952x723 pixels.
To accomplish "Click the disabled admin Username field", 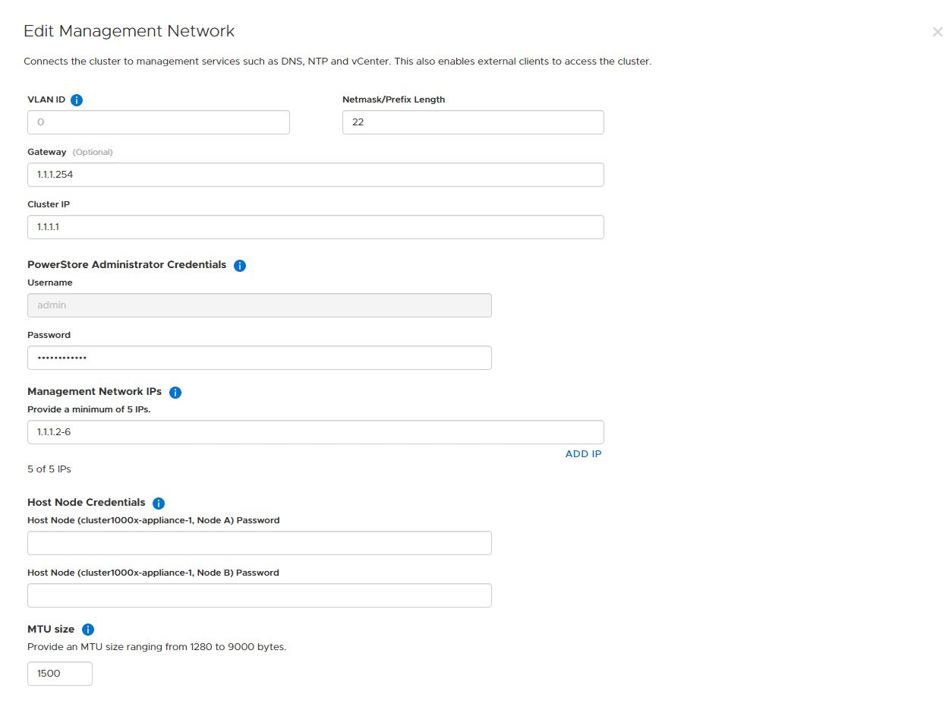I will click(260, 305).
